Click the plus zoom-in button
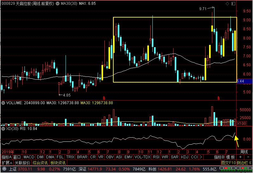The height and width of the screenshot is (173, 253). [x=240, y=157]
